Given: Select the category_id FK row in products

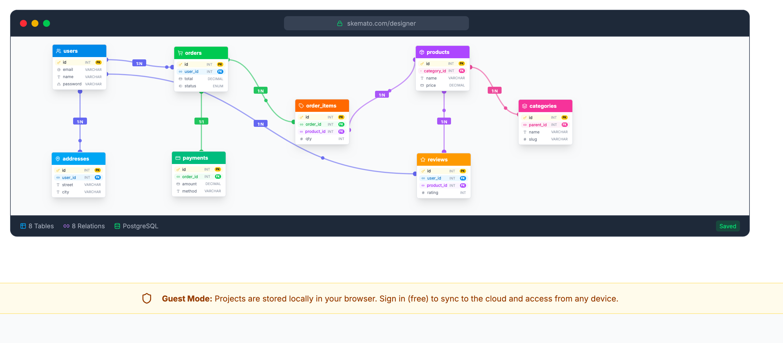Looking at the screenshot, I should point(442,71).
